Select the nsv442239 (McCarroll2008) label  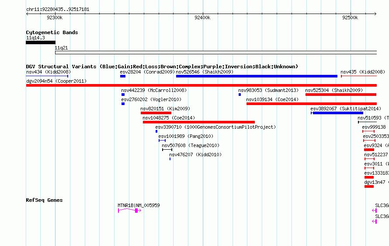pos(154,90)
